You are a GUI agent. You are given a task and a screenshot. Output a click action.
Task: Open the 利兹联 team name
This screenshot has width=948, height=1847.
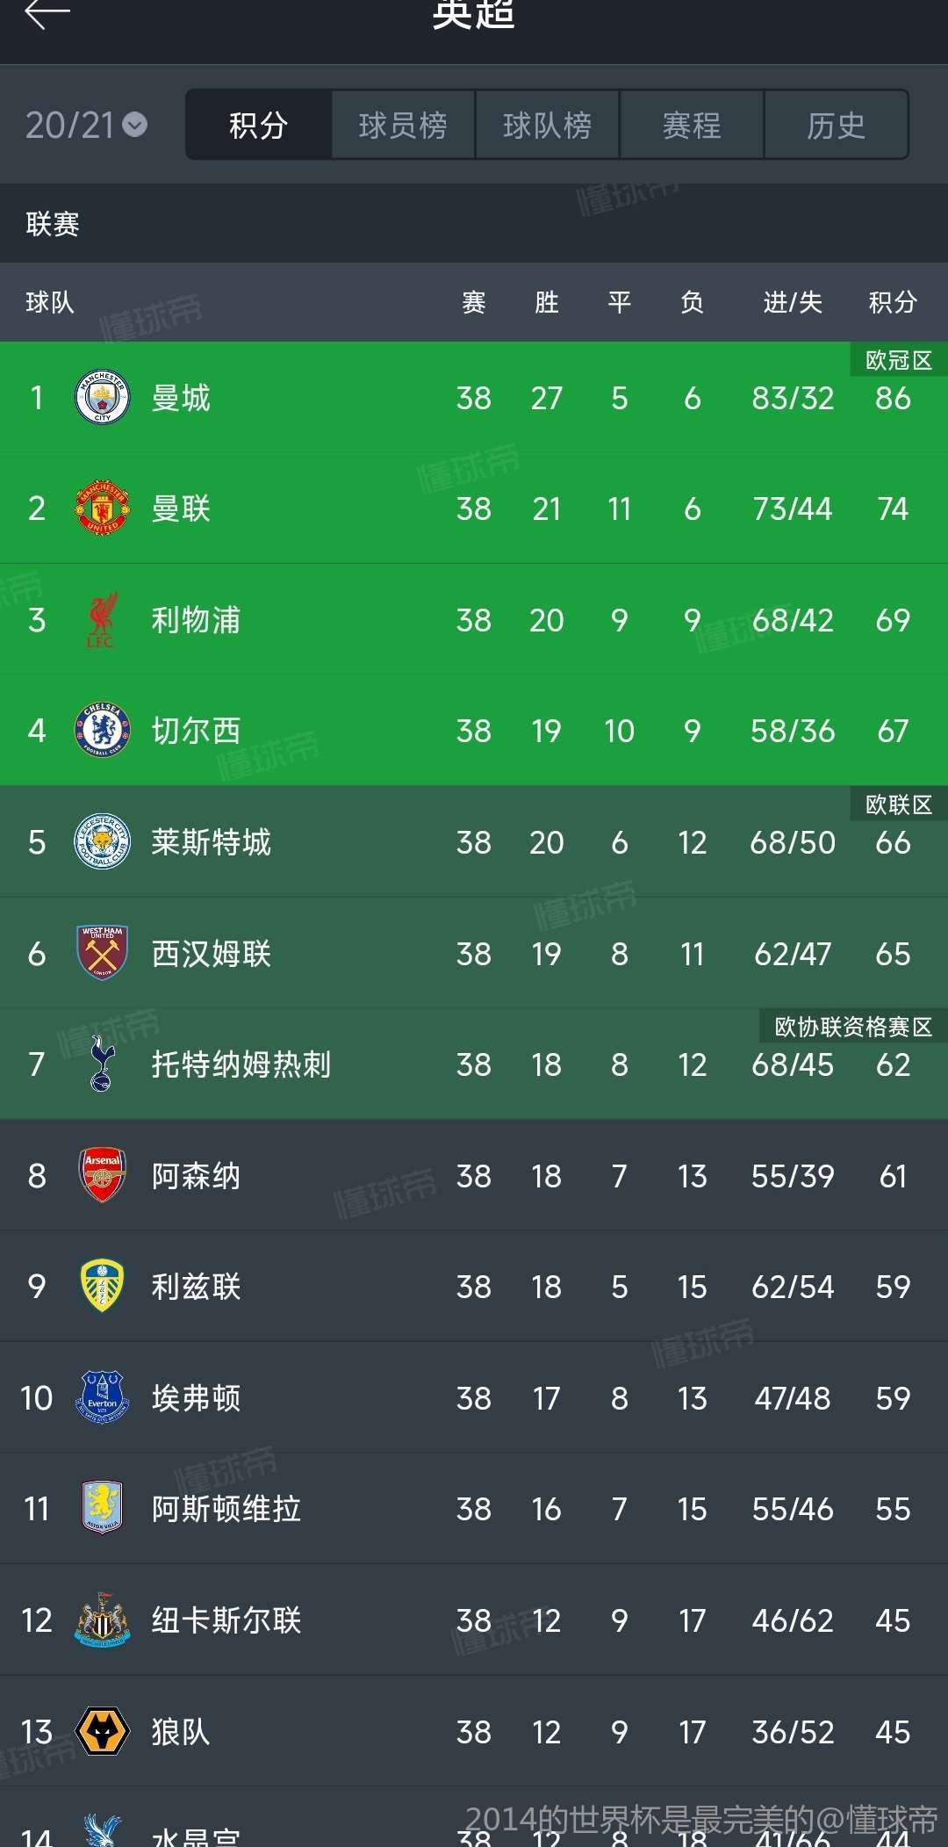point(196,1287)
